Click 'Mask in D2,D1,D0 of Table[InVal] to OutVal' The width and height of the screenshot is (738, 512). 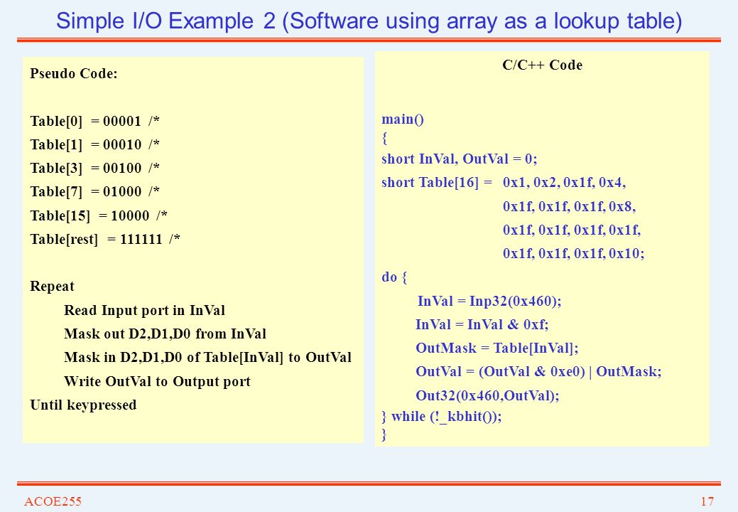coord(207,358)
